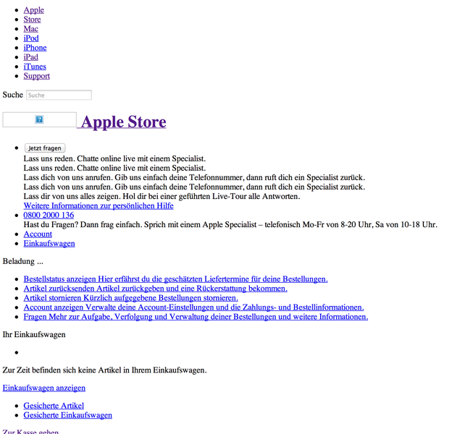Open Weitere Informationen zur persönlichen Hilfe

[x=99, y=206]
